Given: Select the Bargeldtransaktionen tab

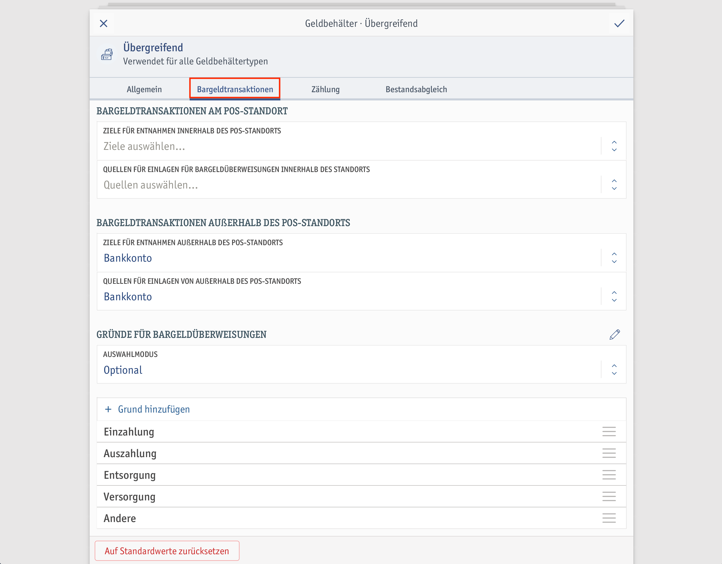Looking at the screenshot, I should click(235, 89).
